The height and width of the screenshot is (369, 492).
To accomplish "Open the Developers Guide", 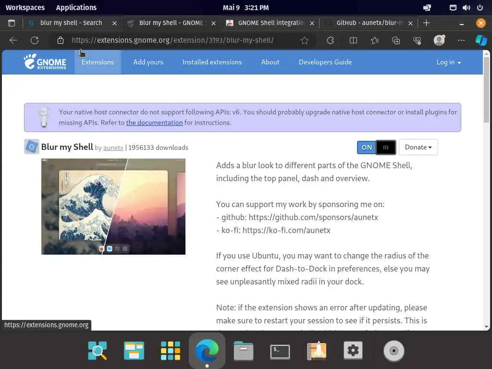I will pos(325,62).
